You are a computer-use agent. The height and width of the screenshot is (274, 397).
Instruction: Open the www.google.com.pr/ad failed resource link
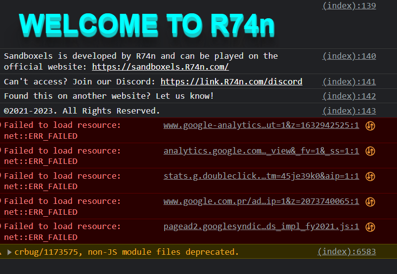[x=261, y=201]
